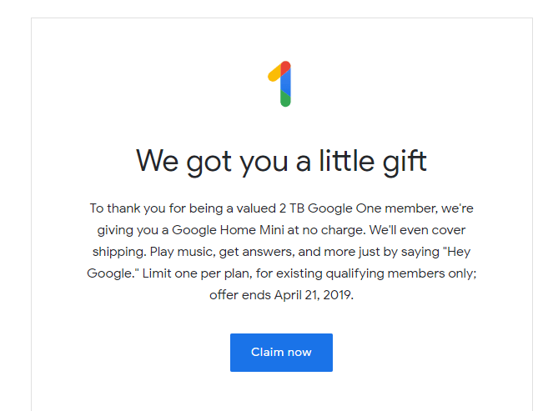The image size is (553, 411).
Task: Click the "April 21, 2019" offer end date
Action: pos(314,294)
